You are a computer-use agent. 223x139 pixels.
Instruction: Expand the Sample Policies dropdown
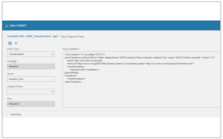pyautogui.click(x=31, y=92)
